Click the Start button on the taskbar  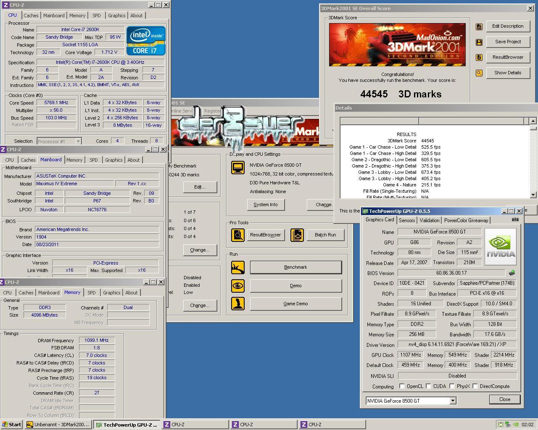coord(11,425)
